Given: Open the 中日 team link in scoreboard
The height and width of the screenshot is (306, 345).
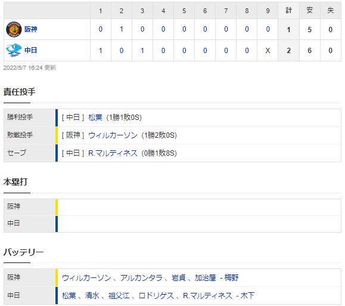Looking at the screenshot, I should [x=31, y=50].
